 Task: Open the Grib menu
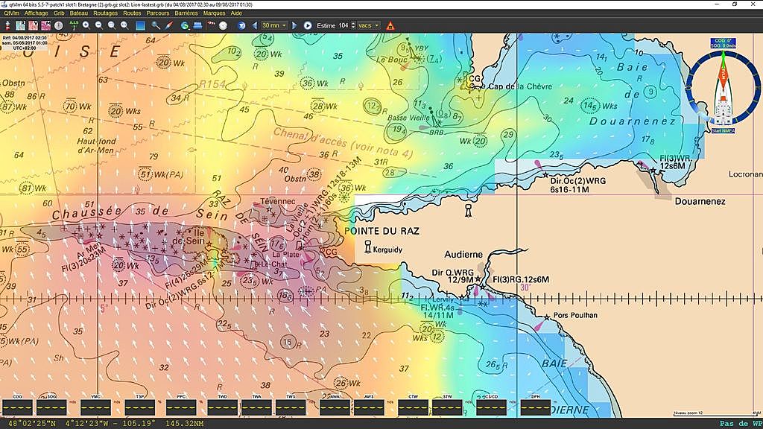tap(59, 13)
